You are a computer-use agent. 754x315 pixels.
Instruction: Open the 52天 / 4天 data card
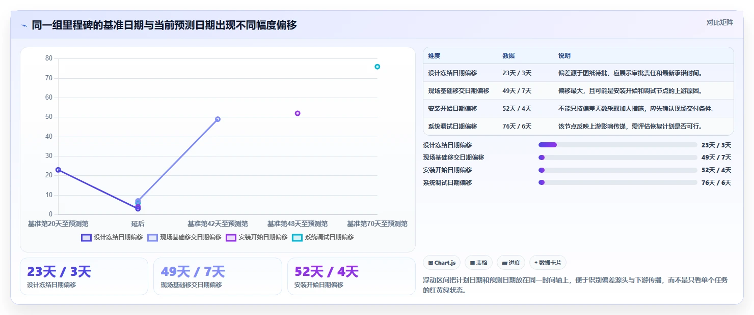[352, 276]
